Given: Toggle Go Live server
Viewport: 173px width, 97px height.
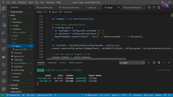Looking at the screenshot, I should click(148, 95).
